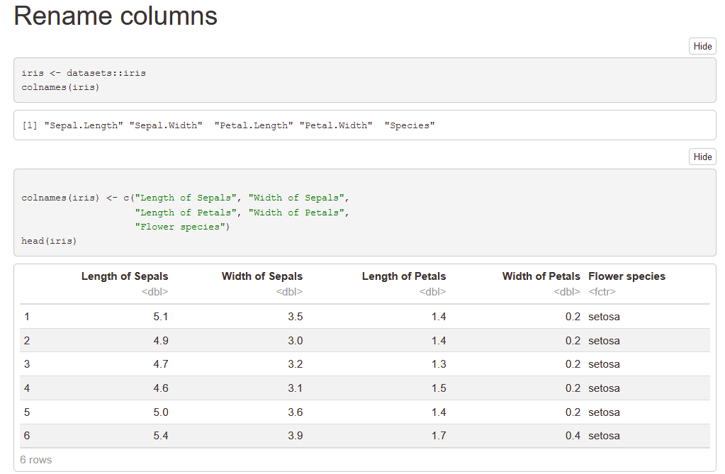This screenshot has height=474, width=725.
Task: Click the 'Flower species' column header
Action: tap(626, 276)
